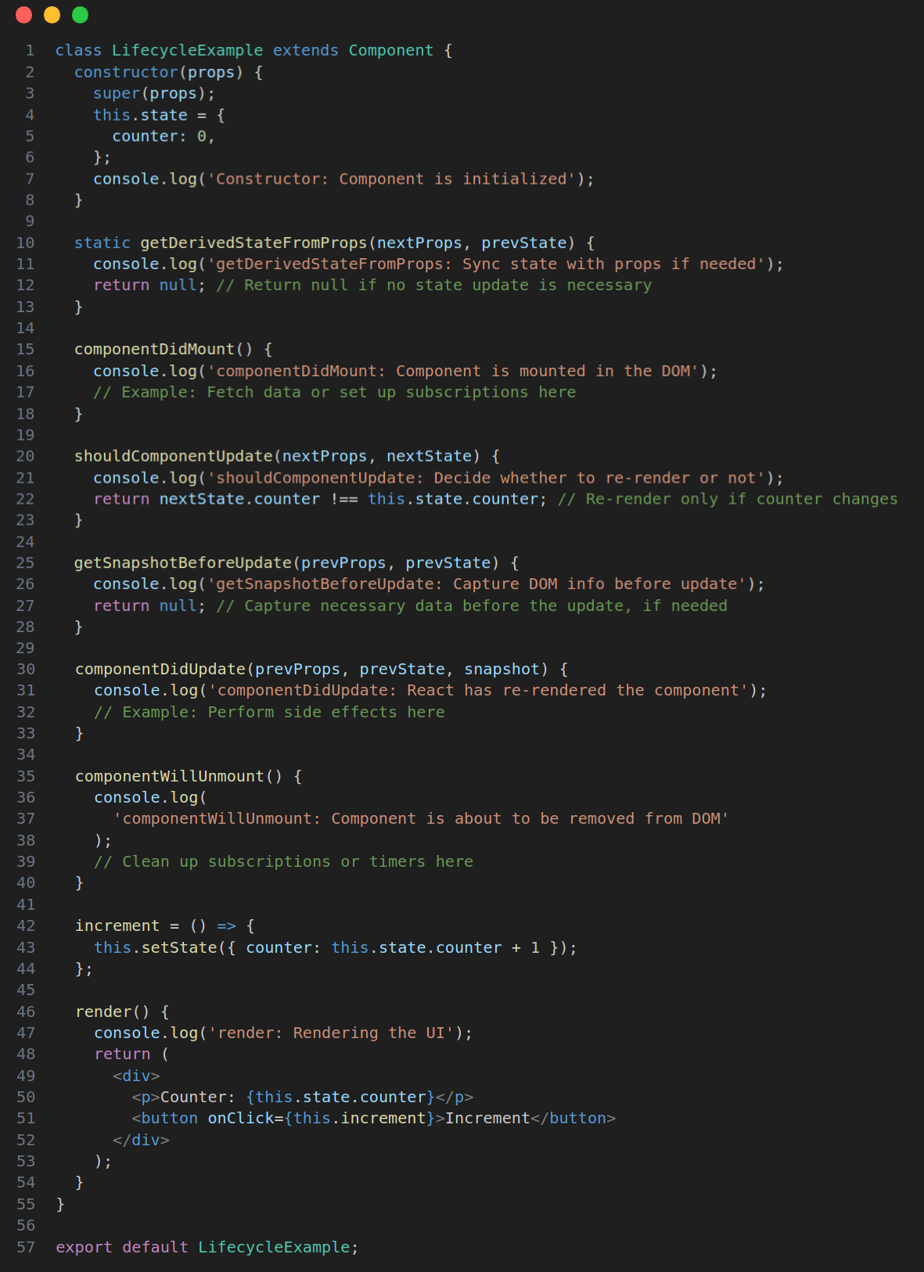The image size is (924, 1272).
Task: Click shouldComponentUpdate method name on line 20
Action: 173,456
